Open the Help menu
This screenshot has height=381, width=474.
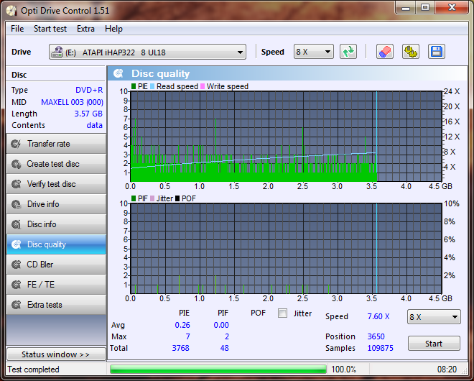[x=113, y=29]
